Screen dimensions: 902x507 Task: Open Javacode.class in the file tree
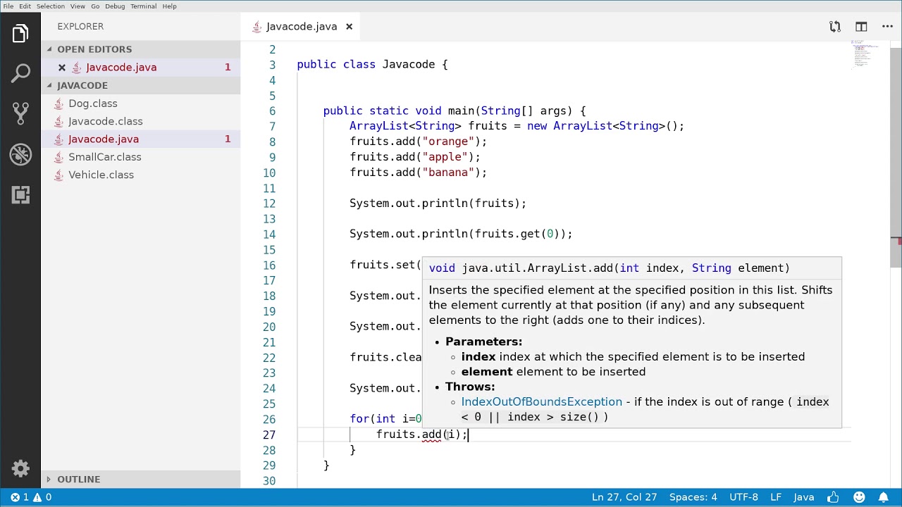tap(141, 121)
